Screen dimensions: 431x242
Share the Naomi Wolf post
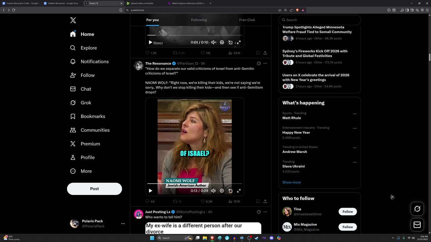click(x=265, y=201)
